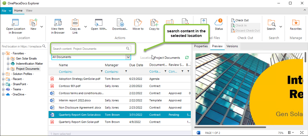Open the Favorites ribbon icon

pos(296,23)
